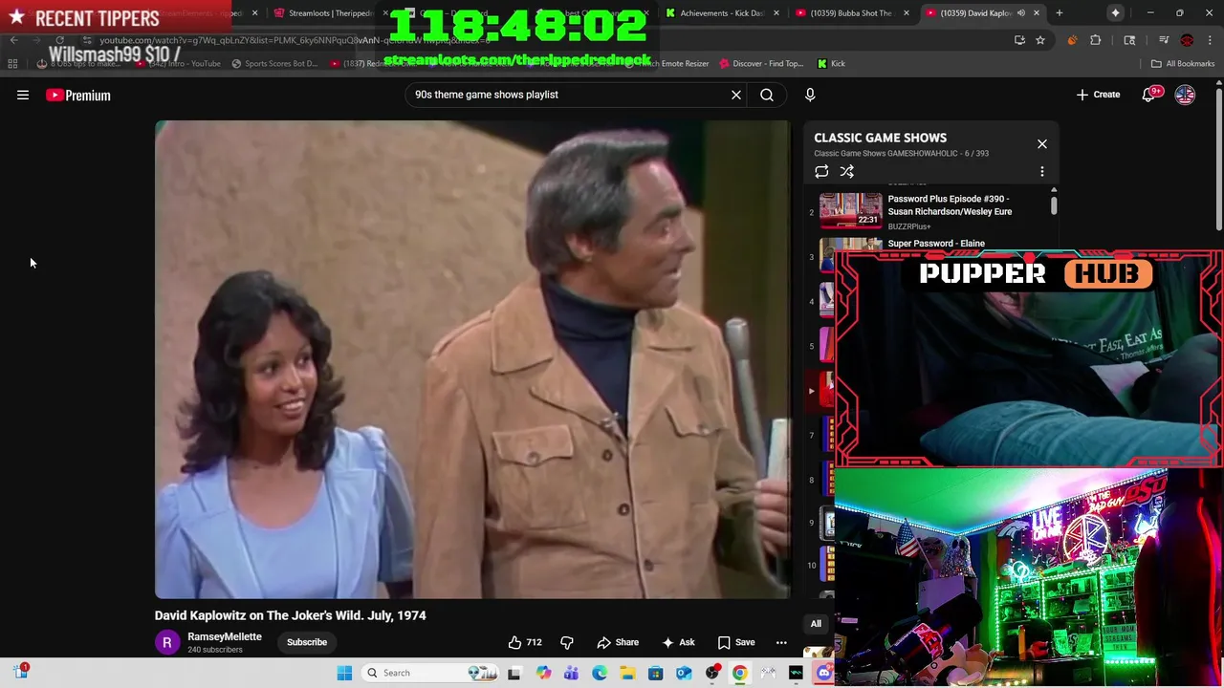Toggle shuffle playlist
The height and width of the screenshot is (688, 1224).
coord(847,172)
